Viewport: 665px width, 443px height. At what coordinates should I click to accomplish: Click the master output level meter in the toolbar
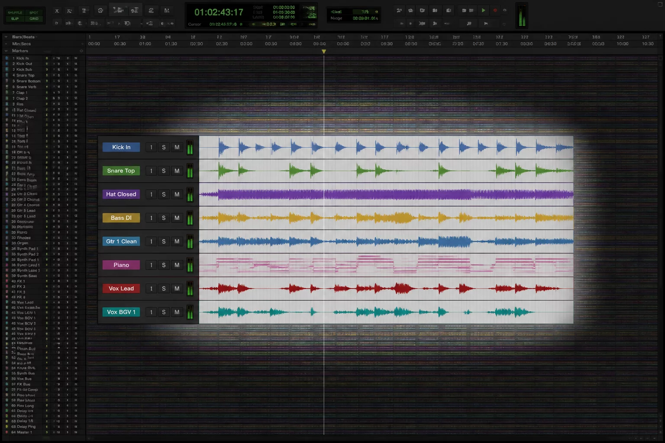pyautogui.click(x=522, y=16)
